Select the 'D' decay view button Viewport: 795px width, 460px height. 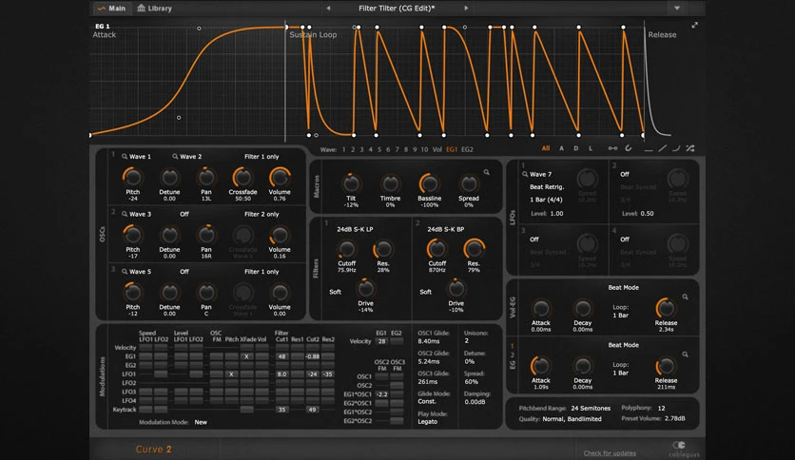click(576, 148)
